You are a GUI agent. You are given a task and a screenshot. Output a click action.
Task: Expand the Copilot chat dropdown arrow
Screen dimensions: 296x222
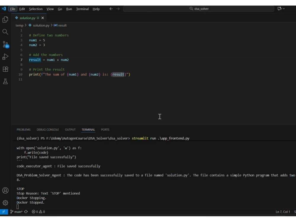(284, 9)
